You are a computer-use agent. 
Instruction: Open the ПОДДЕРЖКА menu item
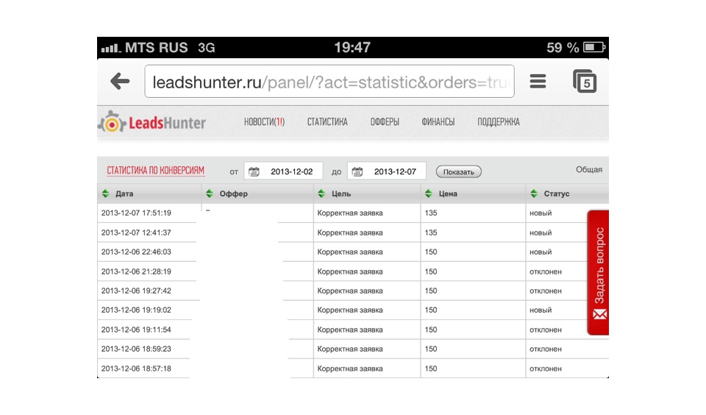coord(499,122)
